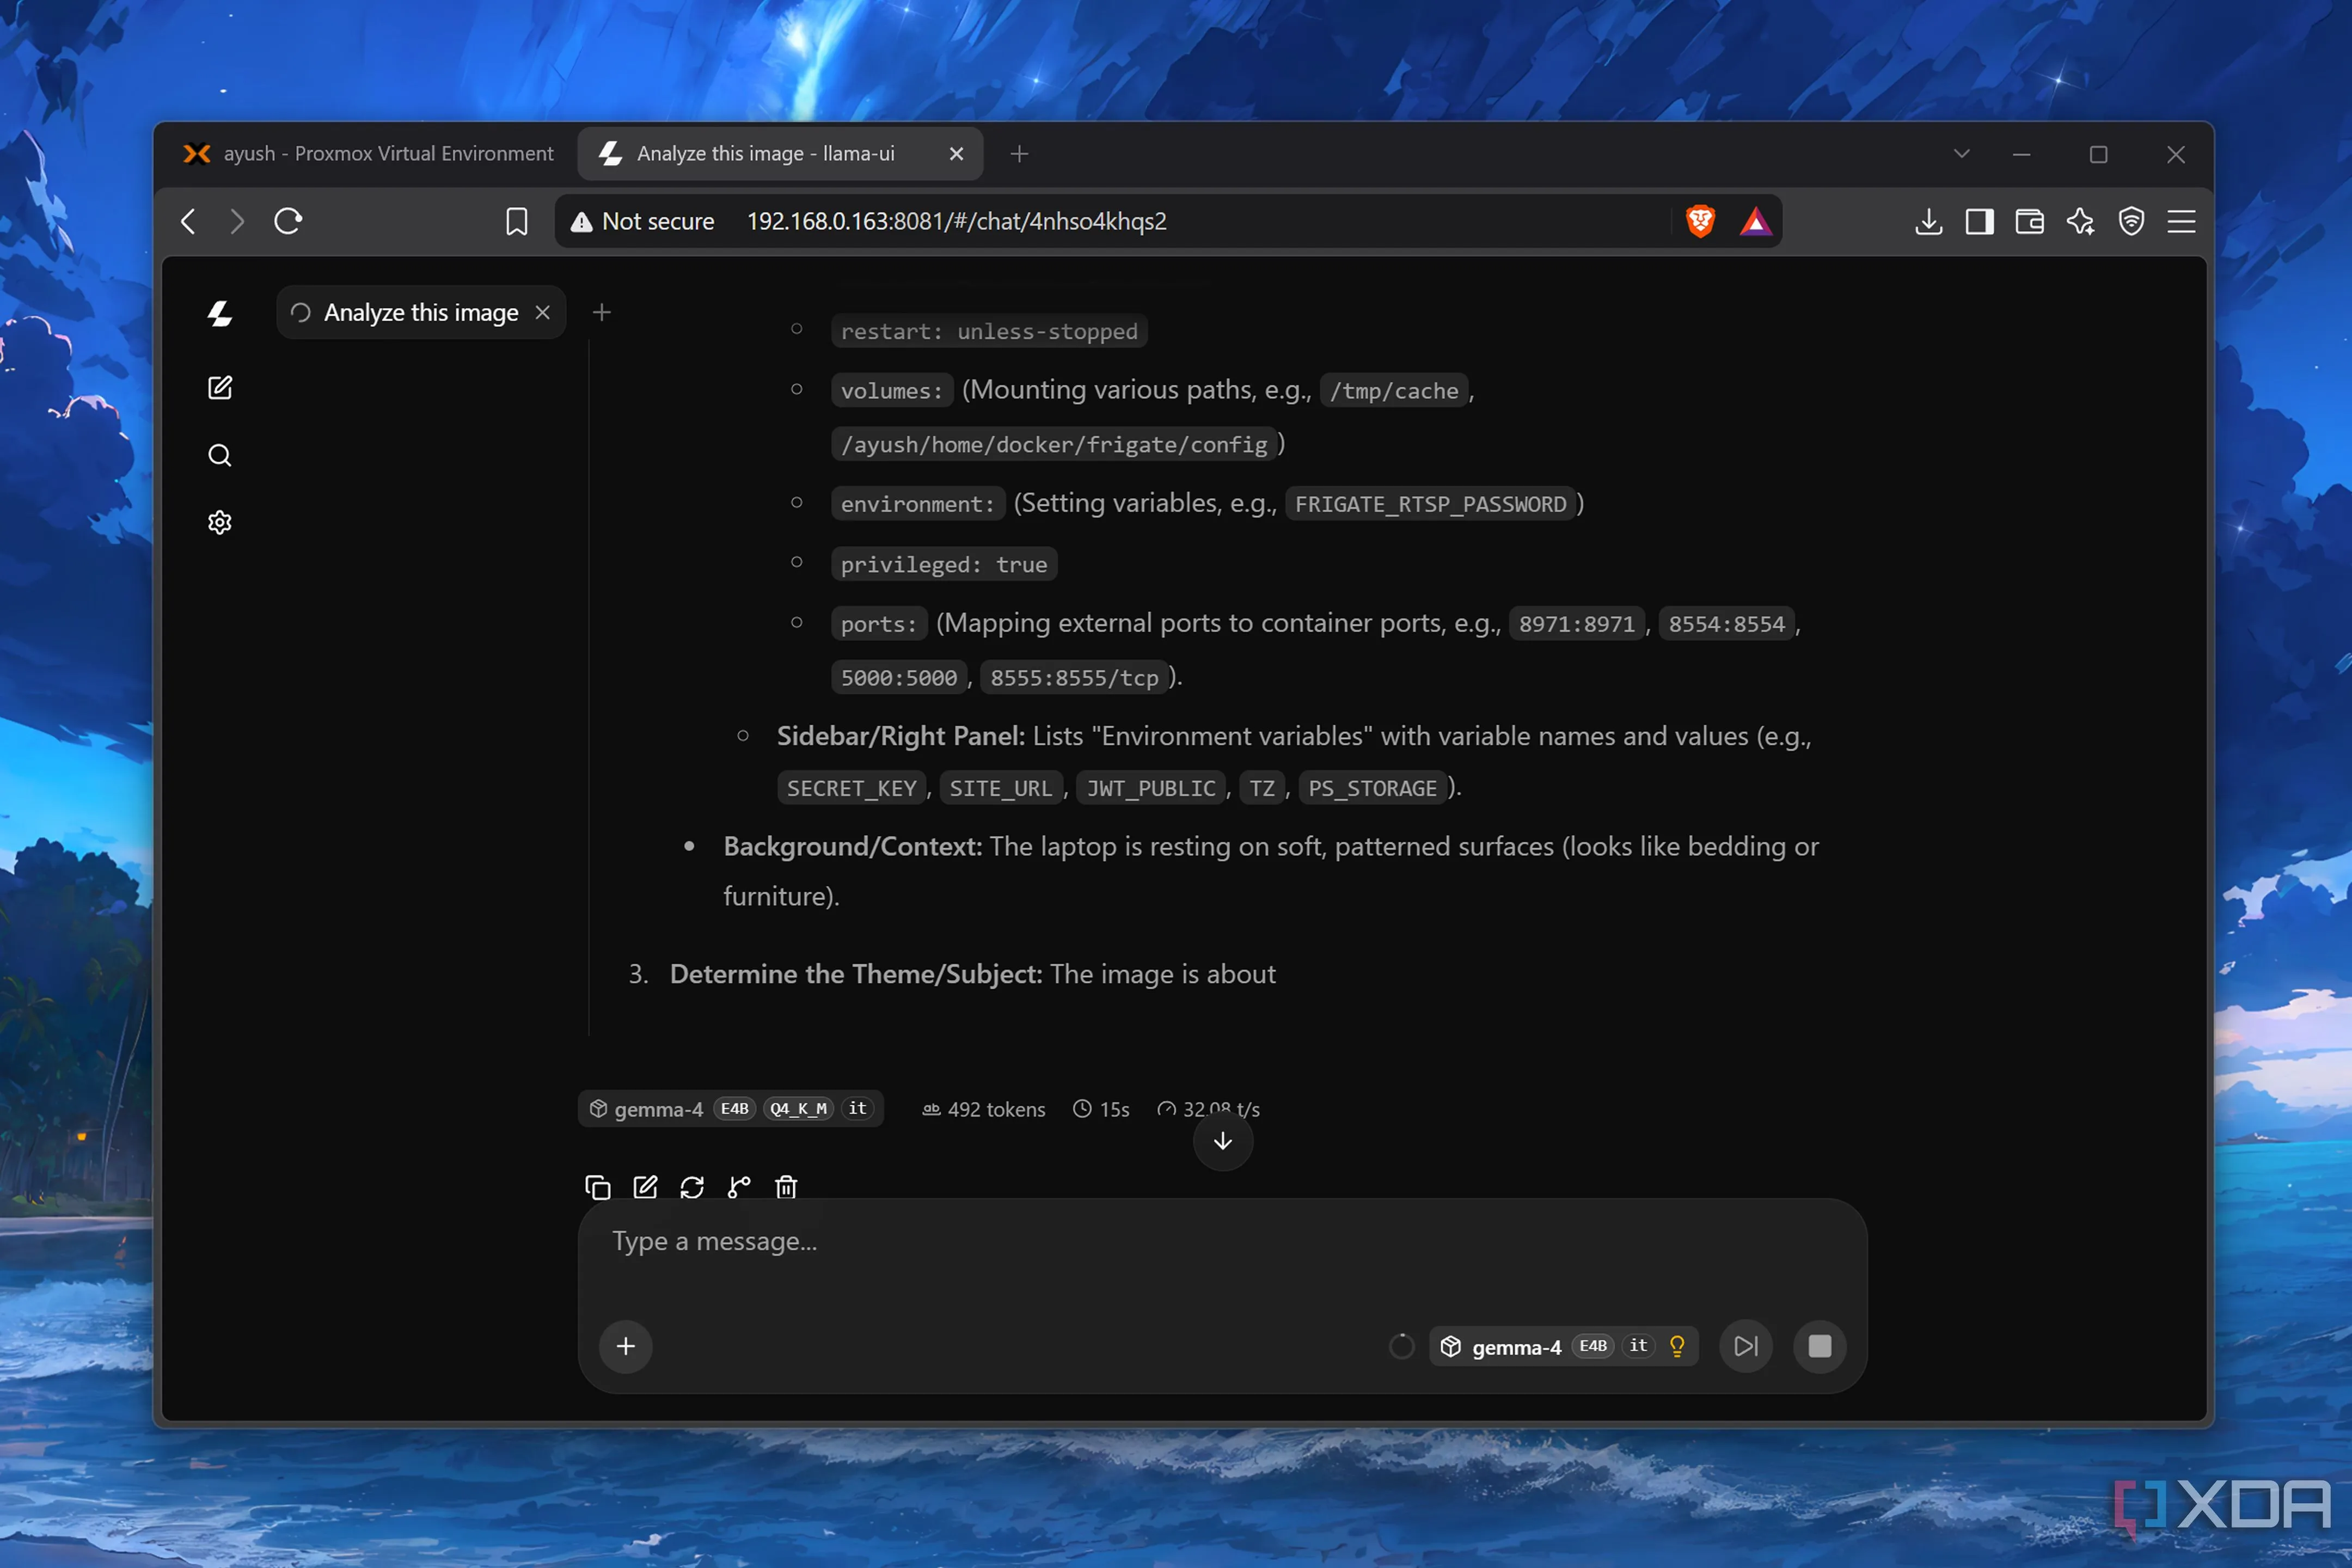Click the gemma-4 model badge below response
2352x1568 pixels.
coord(730,1108)
